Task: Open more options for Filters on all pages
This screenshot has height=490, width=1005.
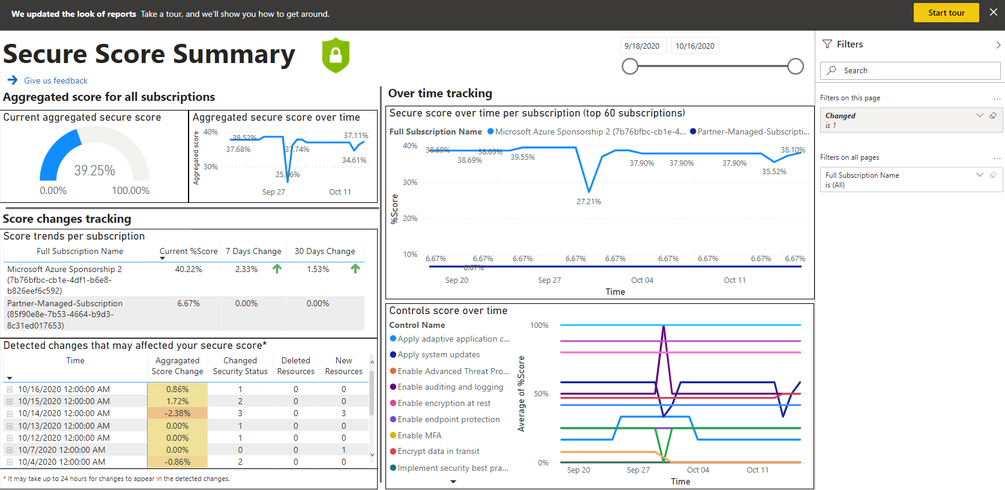Action: point(997,158)
